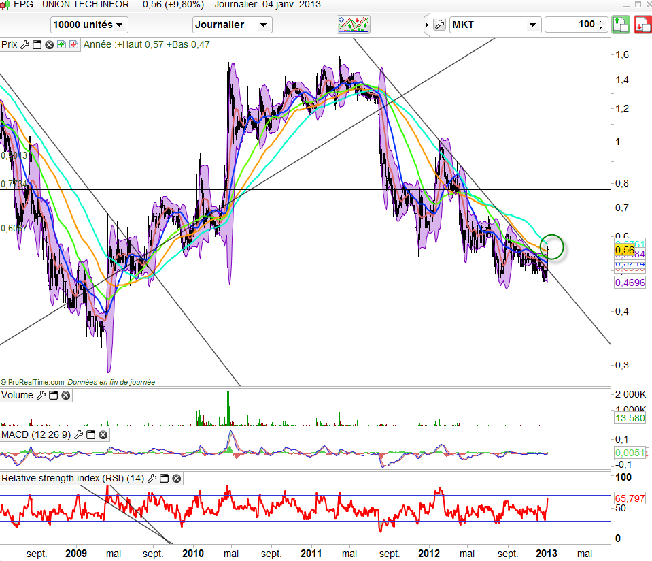The width and height of the screenshot is (652, 561).
Task: Click red down-arrow icon in Prix panel
Action: (73, 45)
